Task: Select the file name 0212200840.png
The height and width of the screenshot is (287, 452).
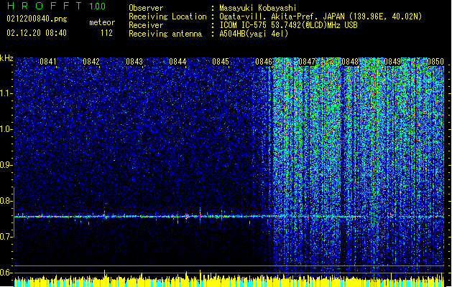Action: point(37,19)
